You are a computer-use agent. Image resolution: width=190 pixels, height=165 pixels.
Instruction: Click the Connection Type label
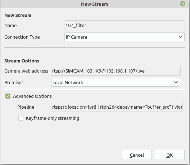coord(22,37)
